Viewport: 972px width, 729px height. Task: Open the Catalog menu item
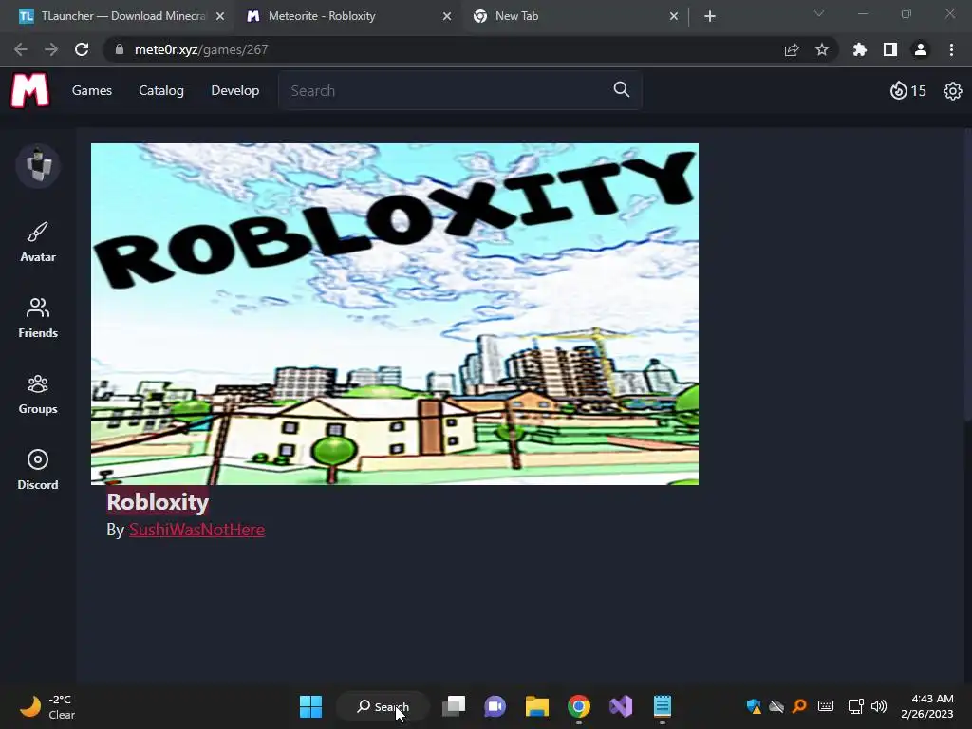point(161,90)
